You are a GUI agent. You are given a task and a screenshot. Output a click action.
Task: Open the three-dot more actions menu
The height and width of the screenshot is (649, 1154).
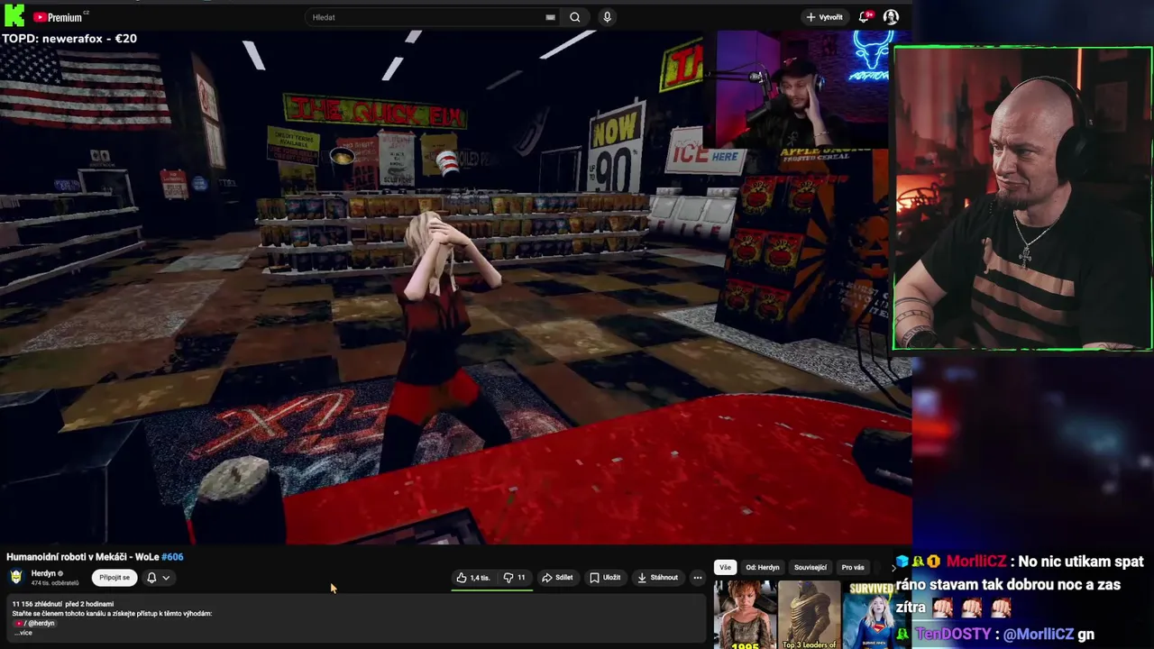pyautogui.click(x=697, y=578)
